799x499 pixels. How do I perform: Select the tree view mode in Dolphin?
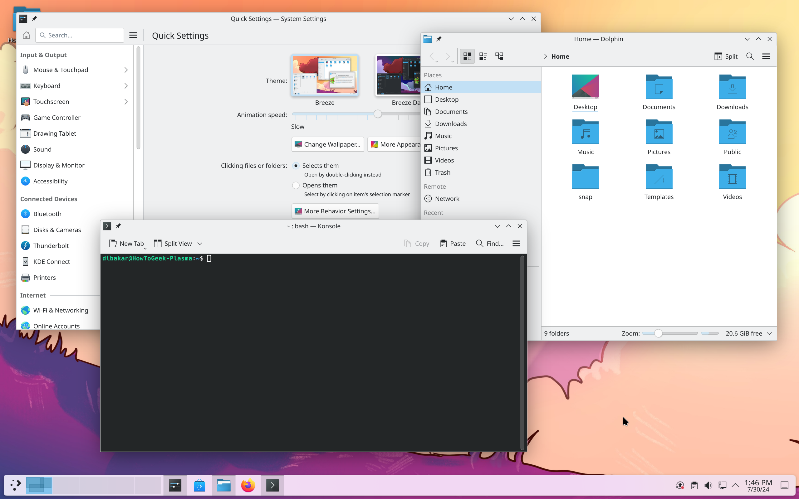point(499,56)
